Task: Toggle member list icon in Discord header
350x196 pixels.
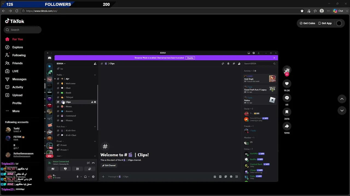Action: pos(239,64)
